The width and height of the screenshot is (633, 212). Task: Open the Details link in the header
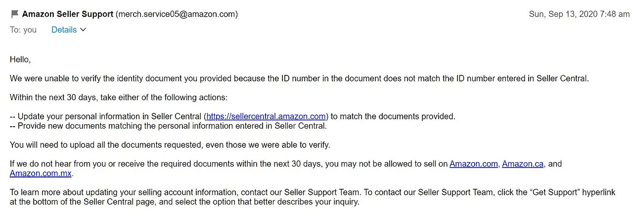click(x=64, y=30)
